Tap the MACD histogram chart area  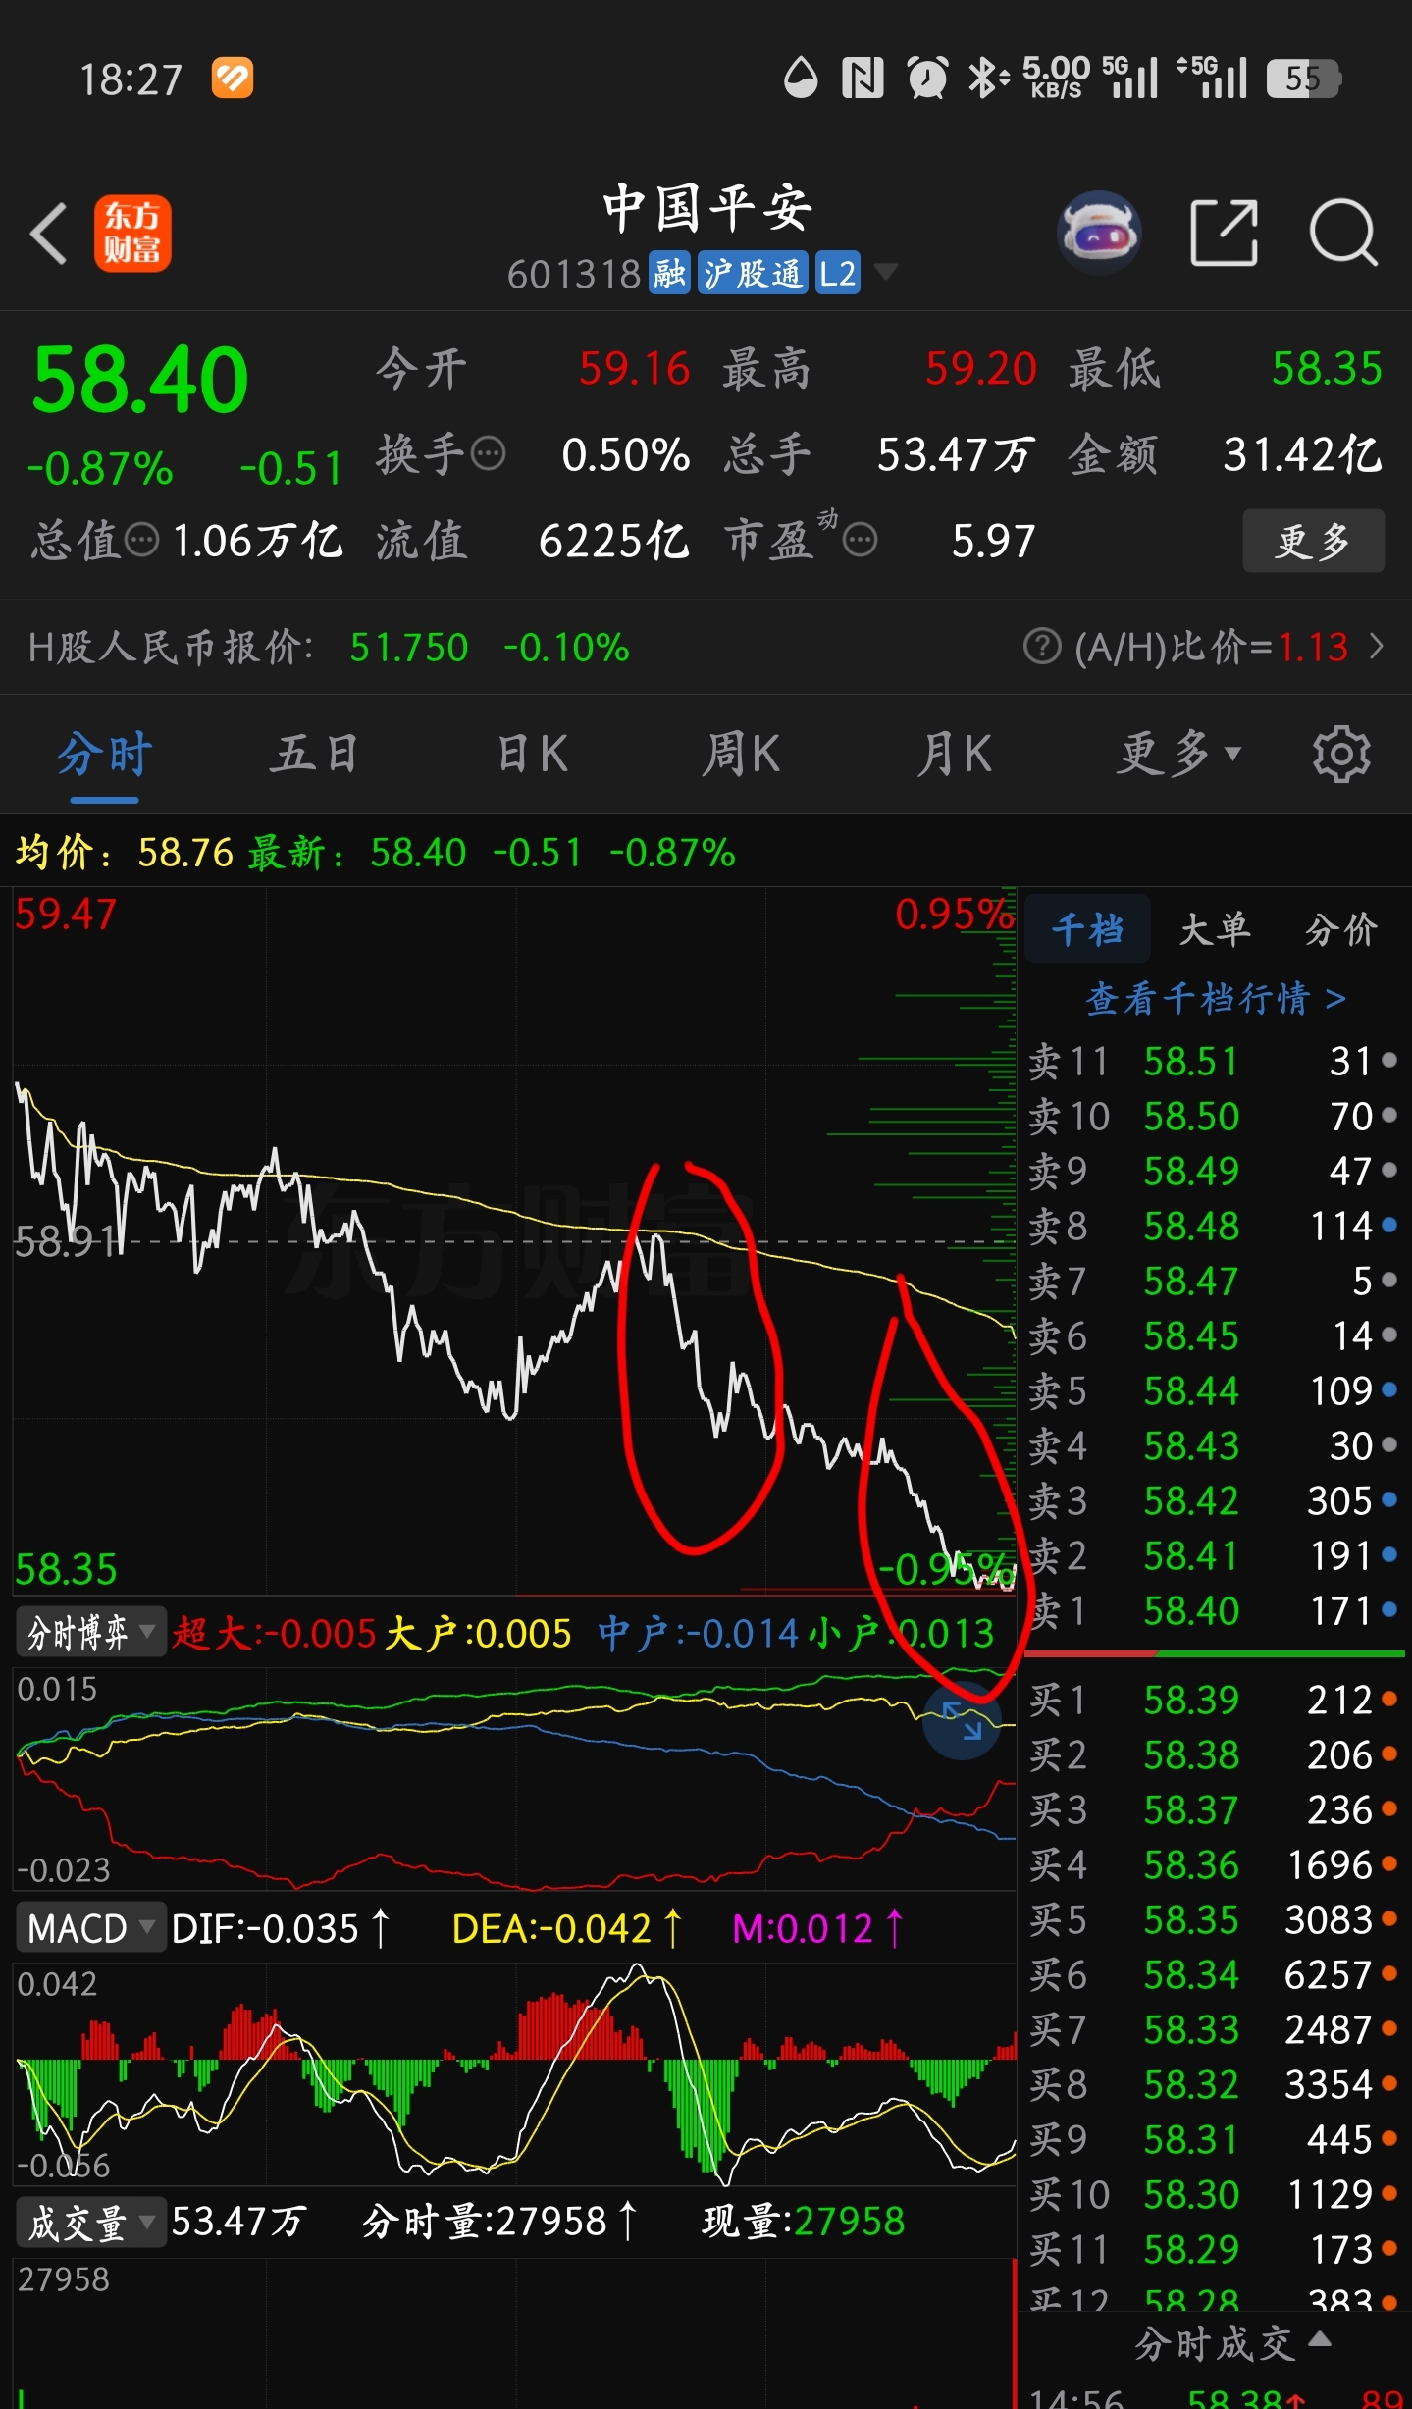coord(515,2072)
